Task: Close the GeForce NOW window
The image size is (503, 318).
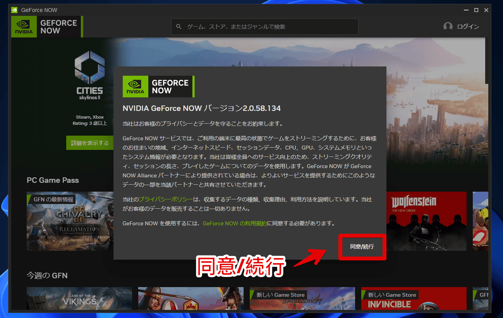Action: [x=487, y=10]
